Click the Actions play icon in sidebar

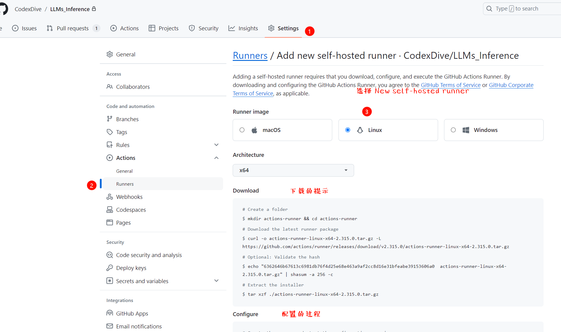(x=110, y=158)
